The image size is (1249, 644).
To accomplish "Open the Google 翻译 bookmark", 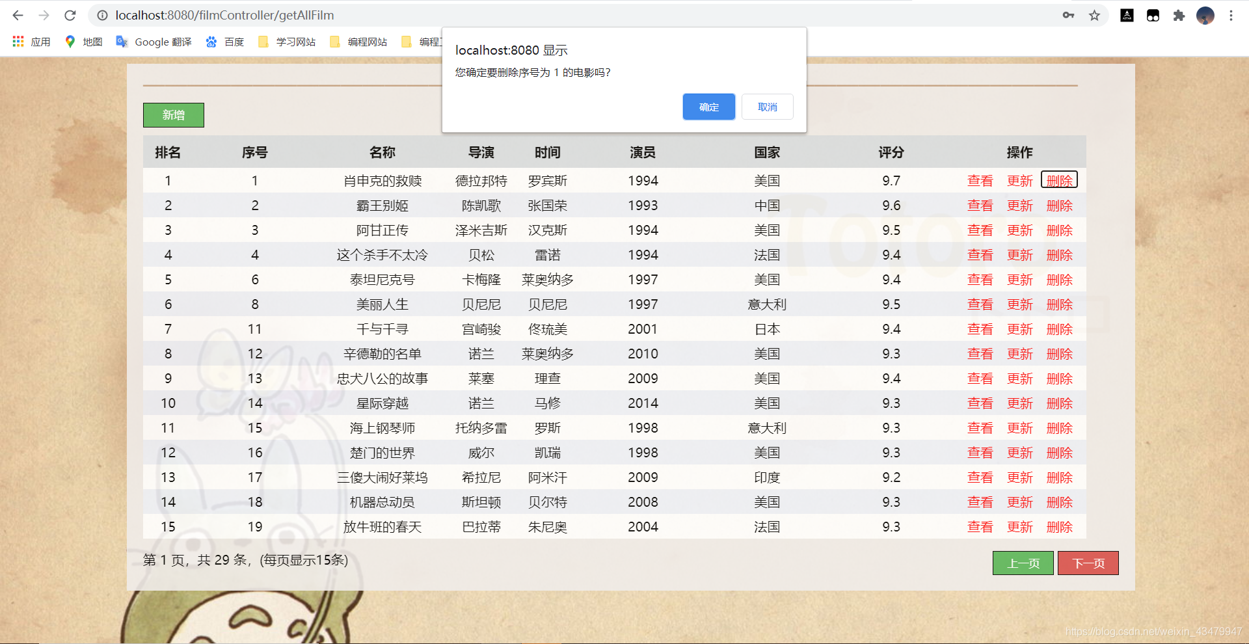I will coord(154,42).
